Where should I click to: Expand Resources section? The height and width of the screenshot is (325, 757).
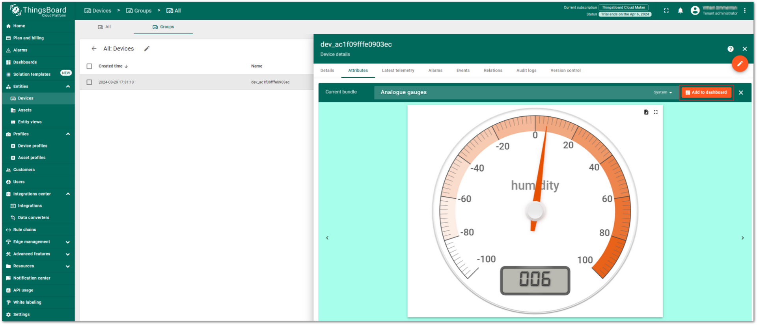tap(68, 266)
